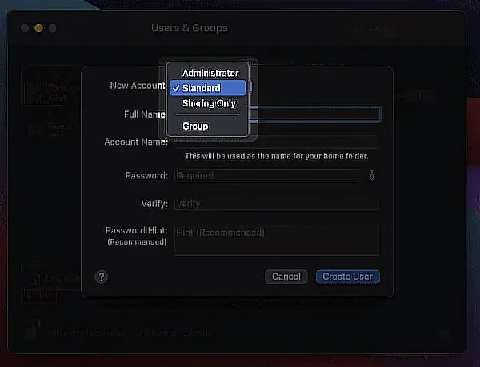Click the Create User button

[348, 277]
